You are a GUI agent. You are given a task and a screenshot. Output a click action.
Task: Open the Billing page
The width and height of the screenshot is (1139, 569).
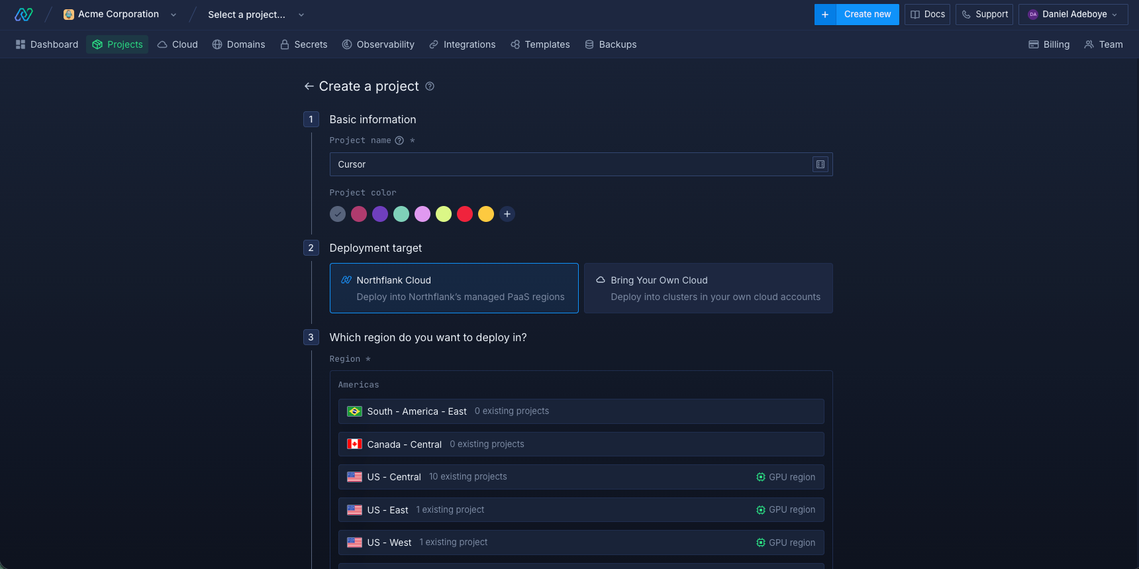(1049, 44)
